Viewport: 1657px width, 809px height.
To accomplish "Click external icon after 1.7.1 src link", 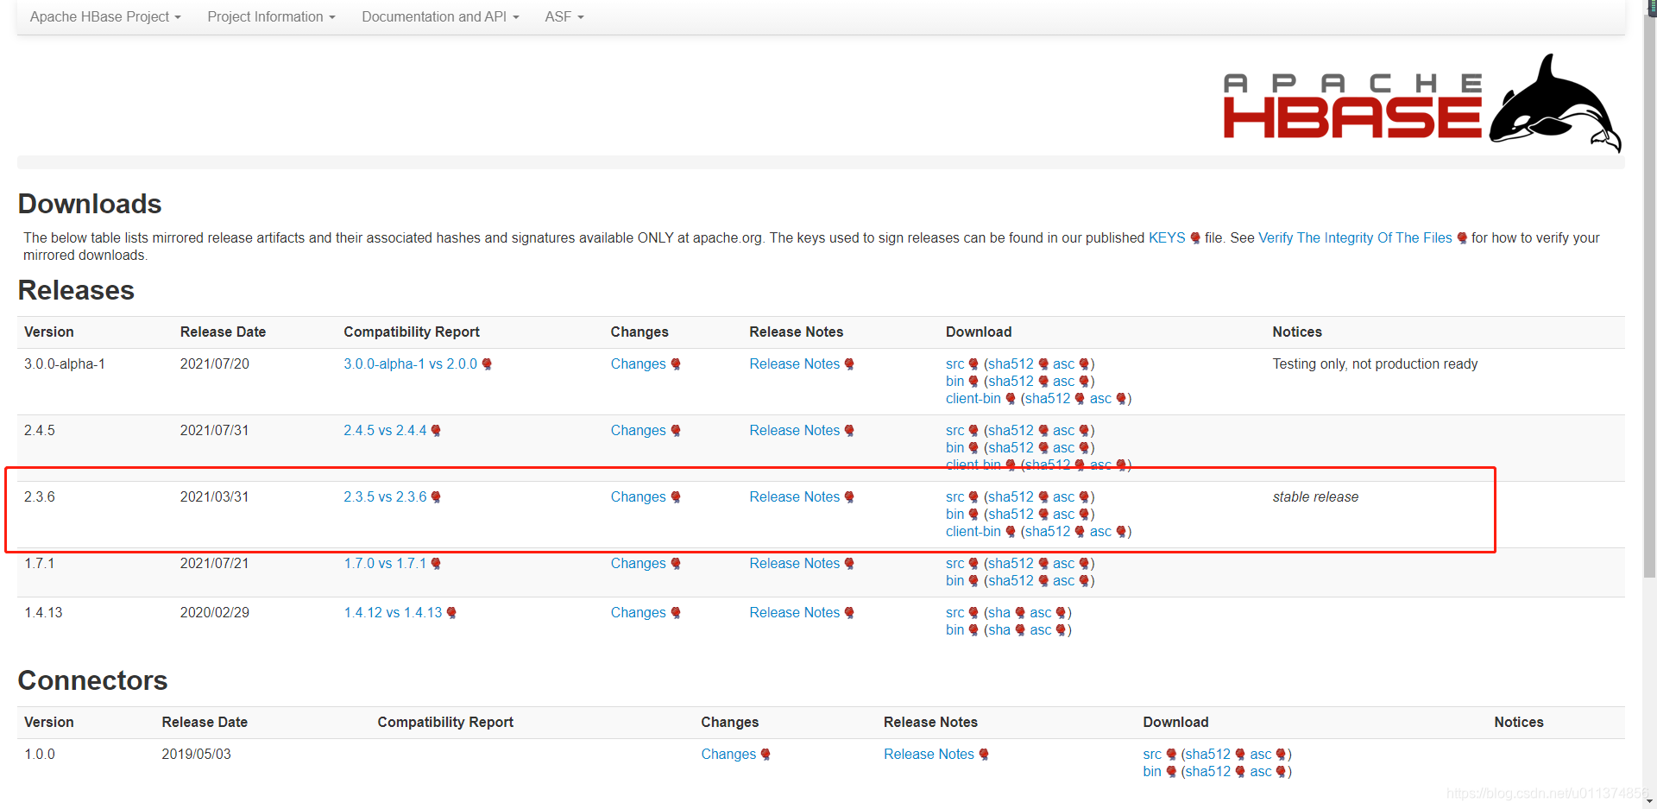I will (x=973, y=564).
